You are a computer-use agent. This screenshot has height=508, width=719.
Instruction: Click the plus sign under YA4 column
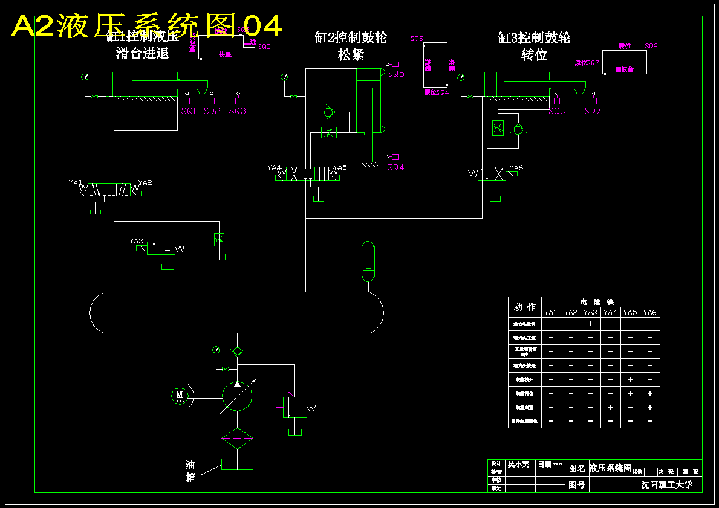tap(610, 407)
